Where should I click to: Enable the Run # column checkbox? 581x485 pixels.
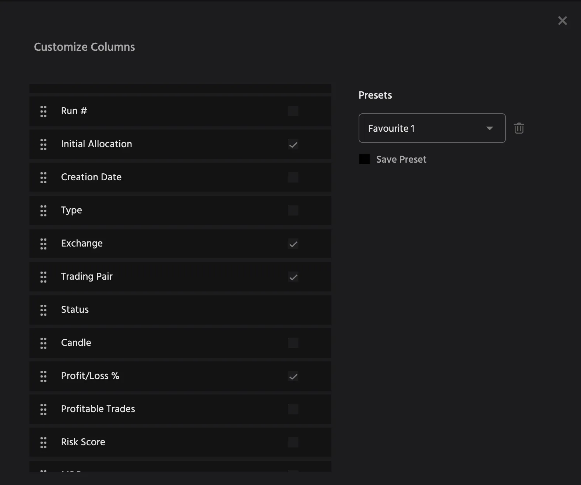tap(293, 111)
